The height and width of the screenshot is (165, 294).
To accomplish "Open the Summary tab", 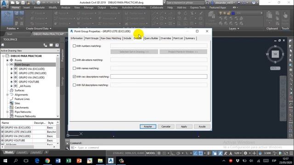I will [x=190, y=38].
